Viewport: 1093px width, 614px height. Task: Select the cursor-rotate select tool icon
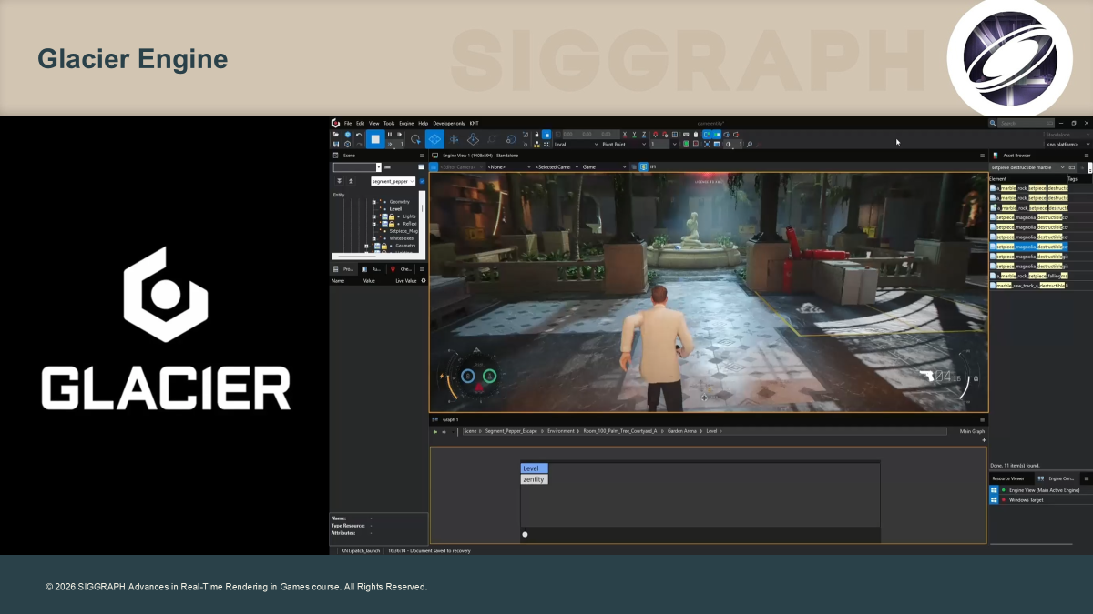coord(415,139)
